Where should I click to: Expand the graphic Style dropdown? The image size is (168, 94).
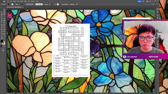(x=59, y=4)
